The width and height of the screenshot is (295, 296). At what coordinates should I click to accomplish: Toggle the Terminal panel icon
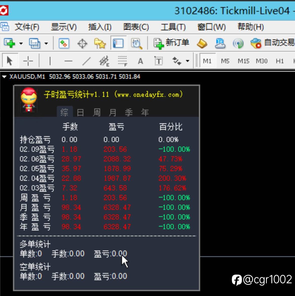(118, 43)
